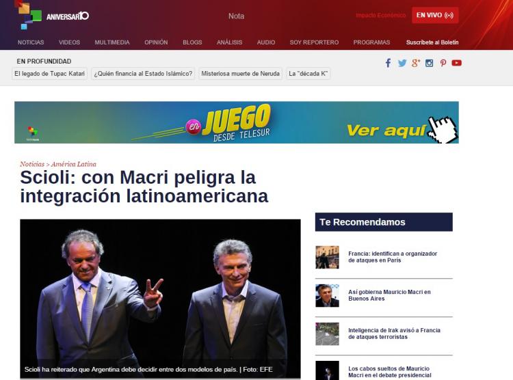Open the América Latina breadcrumb link
The width and height of the screenshot is (513, 380).
pos(73,164)
